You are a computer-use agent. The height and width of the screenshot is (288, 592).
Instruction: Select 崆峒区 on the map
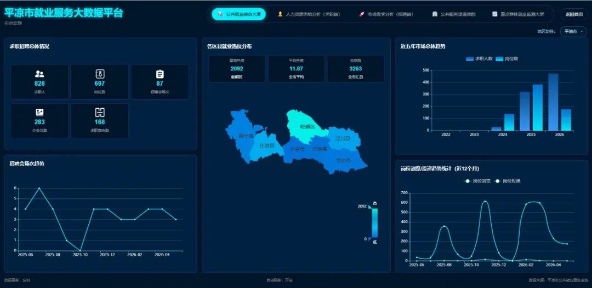307,127
